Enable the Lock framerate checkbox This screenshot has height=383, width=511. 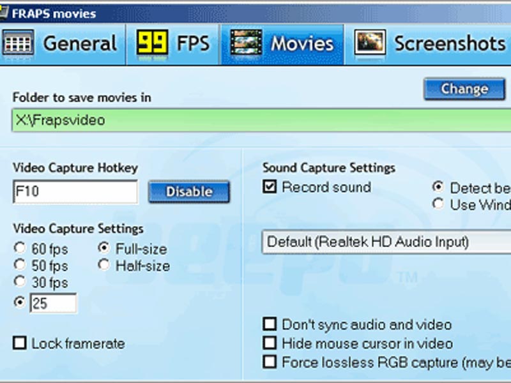coord(20,343)
